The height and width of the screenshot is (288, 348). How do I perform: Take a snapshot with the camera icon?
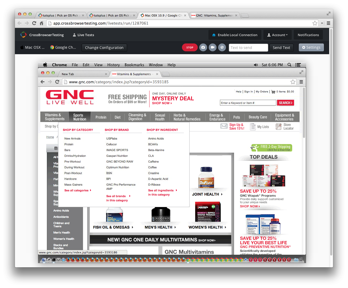203,47
